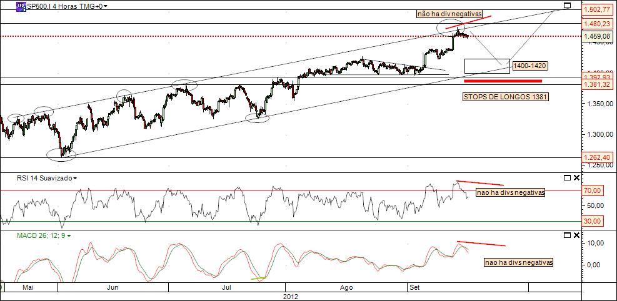The image size is (617, 301).
Task: Maximize the main price chart panel
Action: pos(567,6)
